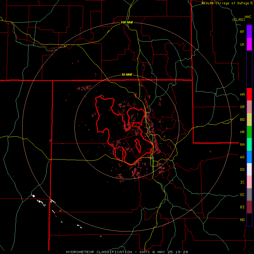Click the 'GR' legend label

242,107
